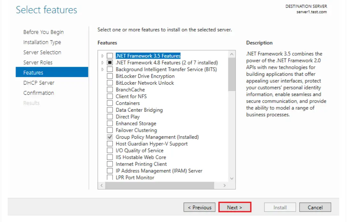Check Host Guardian Hyper-V Support
The width and height of the screenshot is (359, 222).
click(110, 144)
